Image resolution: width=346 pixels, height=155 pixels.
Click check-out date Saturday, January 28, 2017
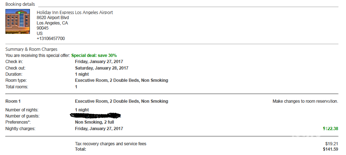(x=102, y=68)
